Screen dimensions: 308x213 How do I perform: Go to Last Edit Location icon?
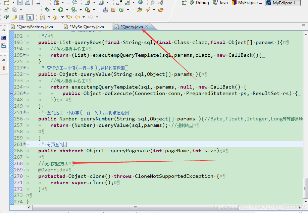(x=69, y=17)
